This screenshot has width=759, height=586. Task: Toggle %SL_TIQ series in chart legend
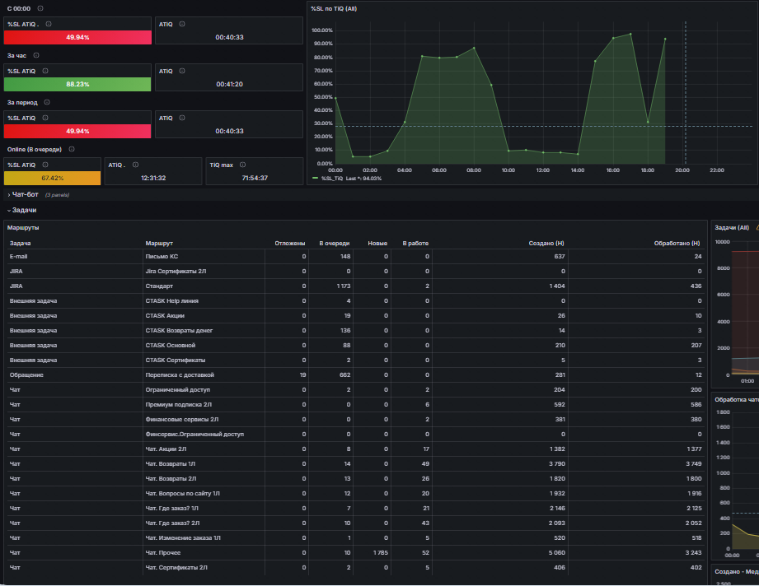pyautogui.click(x=332, y=179)
